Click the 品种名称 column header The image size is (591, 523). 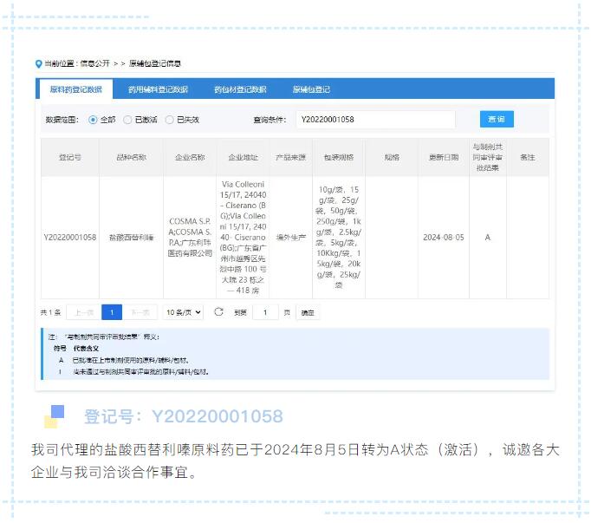131,157
